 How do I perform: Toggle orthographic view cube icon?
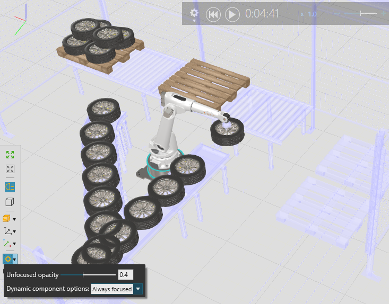point(10,202)
